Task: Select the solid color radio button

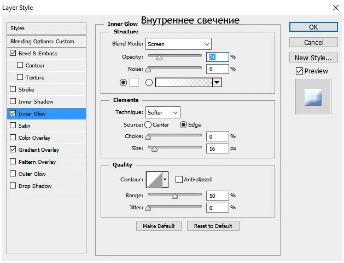Action: pos(123,82)
